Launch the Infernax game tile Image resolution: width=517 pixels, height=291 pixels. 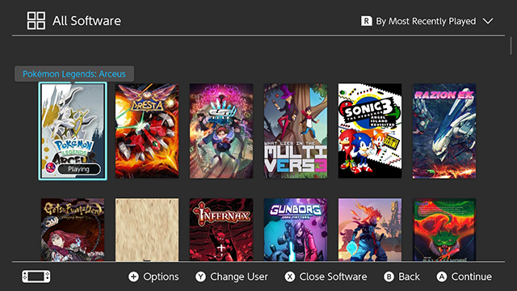[221, 230]
